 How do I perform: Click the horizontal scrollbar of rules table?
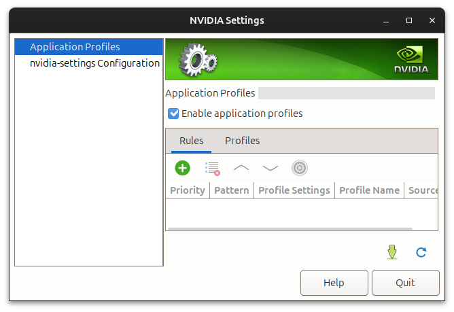[290, 228]
